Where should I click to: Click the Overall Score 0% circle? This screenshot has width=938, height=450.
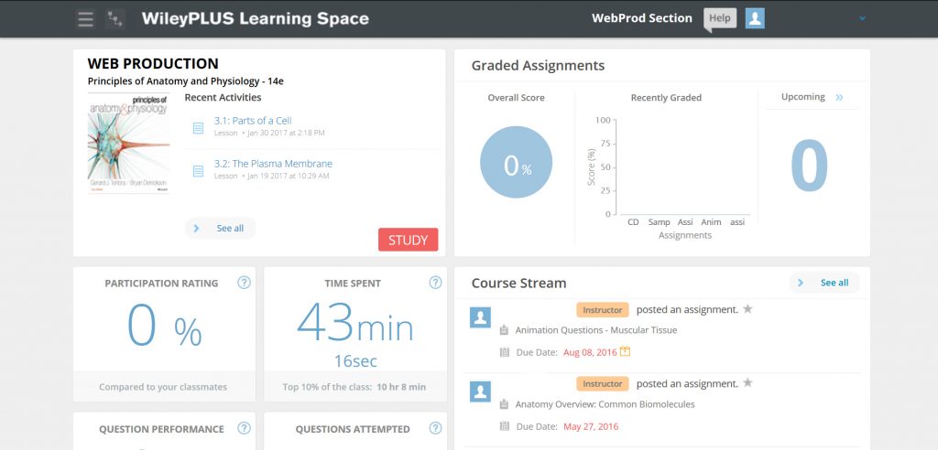pos(516,163)
